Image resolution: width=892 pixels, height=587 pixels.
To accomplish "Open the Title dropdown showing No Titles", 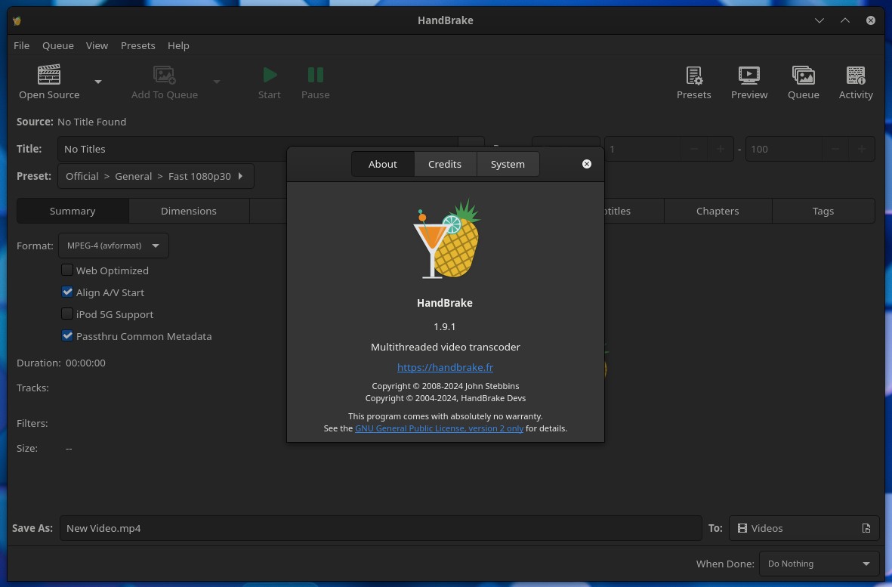I will pos(271,149).
